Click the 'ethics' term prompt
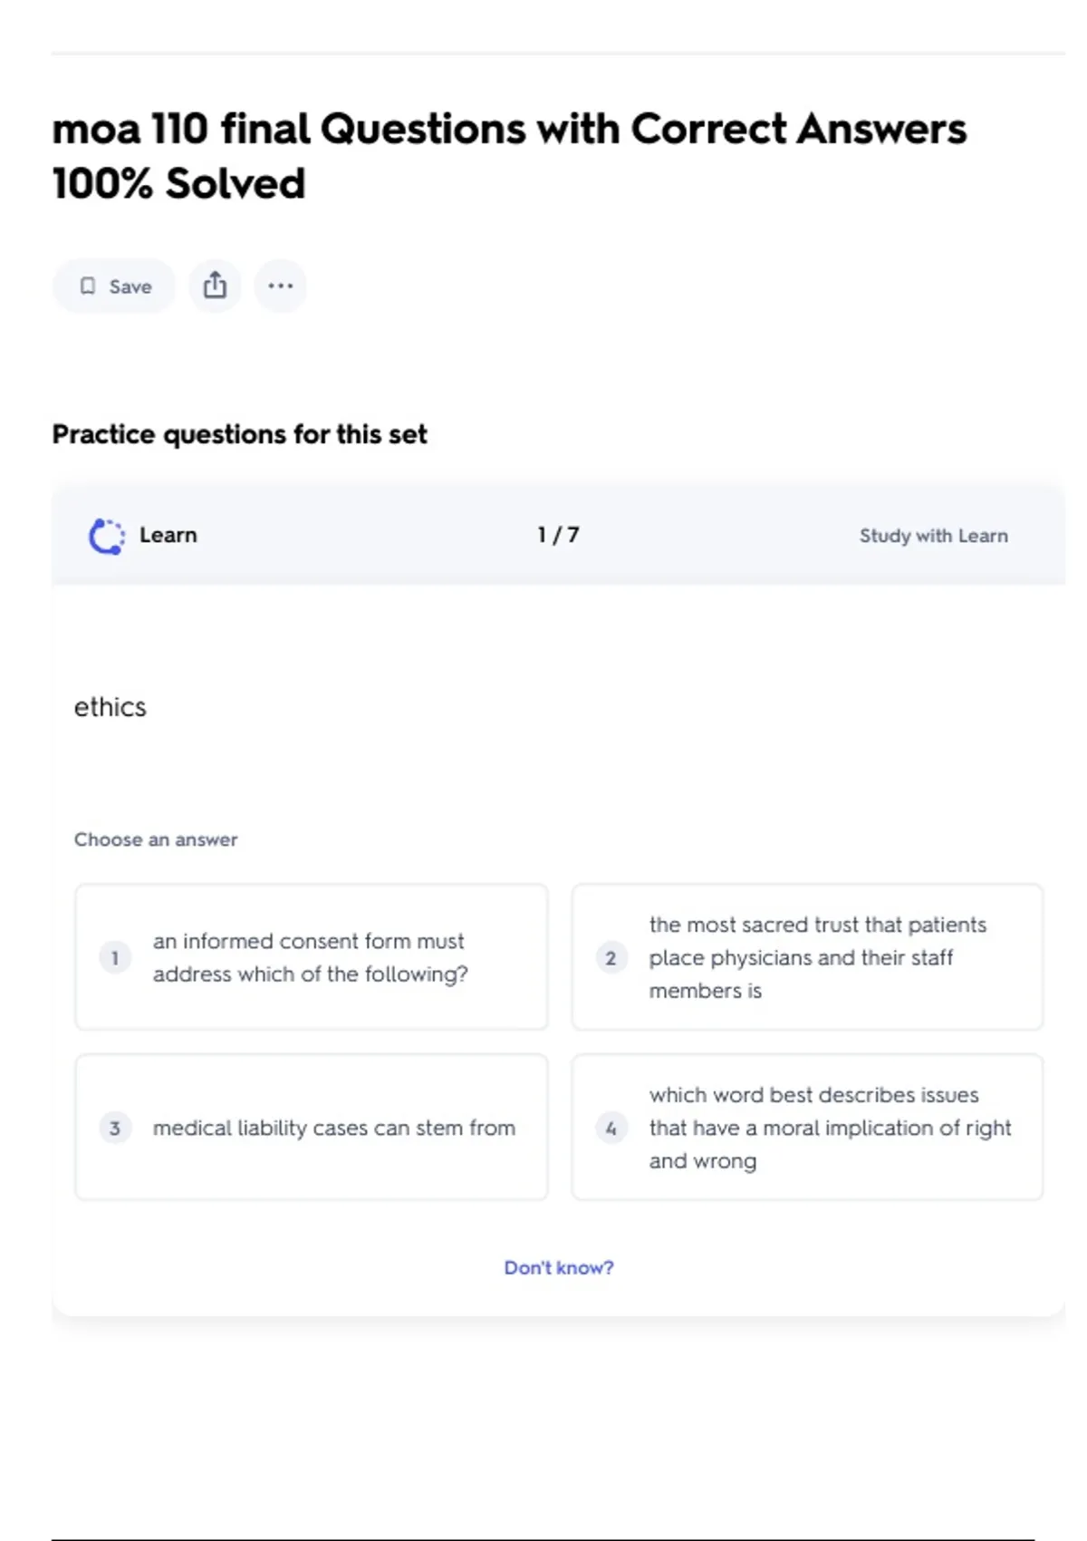This screenshot has width=1087, height=1541. point(110,707)
